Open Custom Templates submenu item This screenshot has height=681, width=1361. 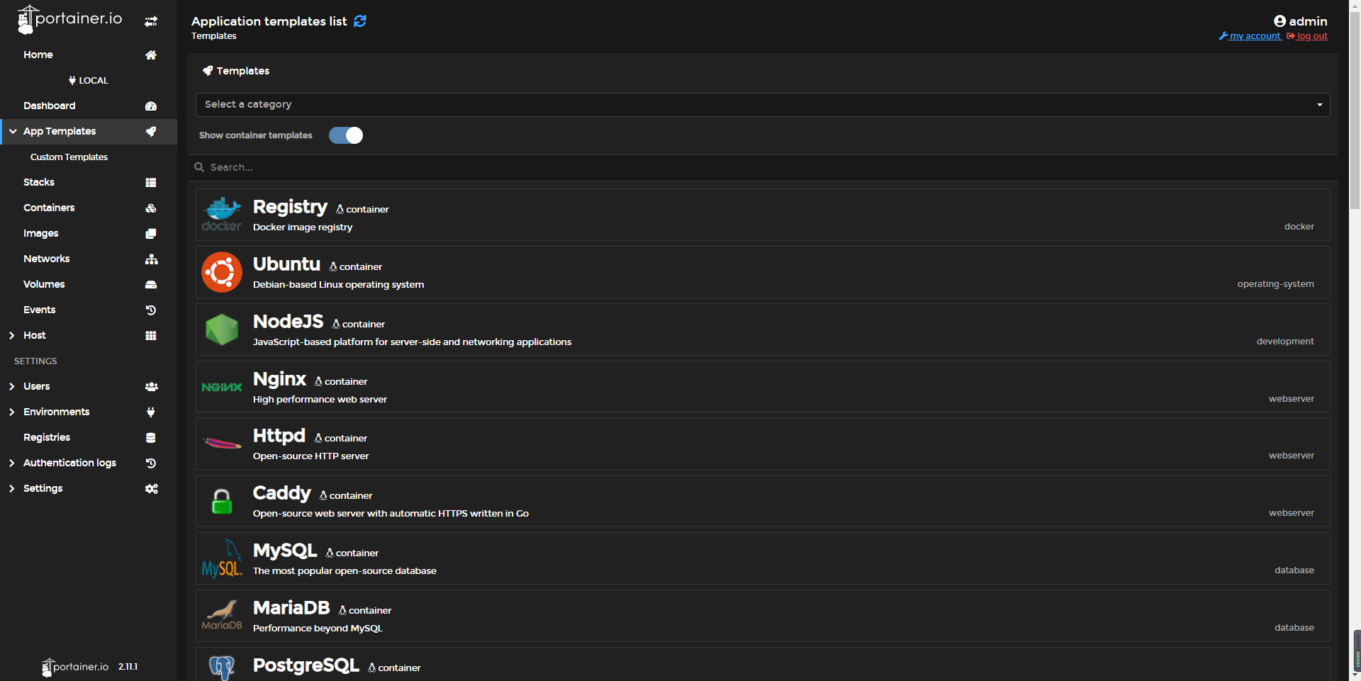[69, 157]
